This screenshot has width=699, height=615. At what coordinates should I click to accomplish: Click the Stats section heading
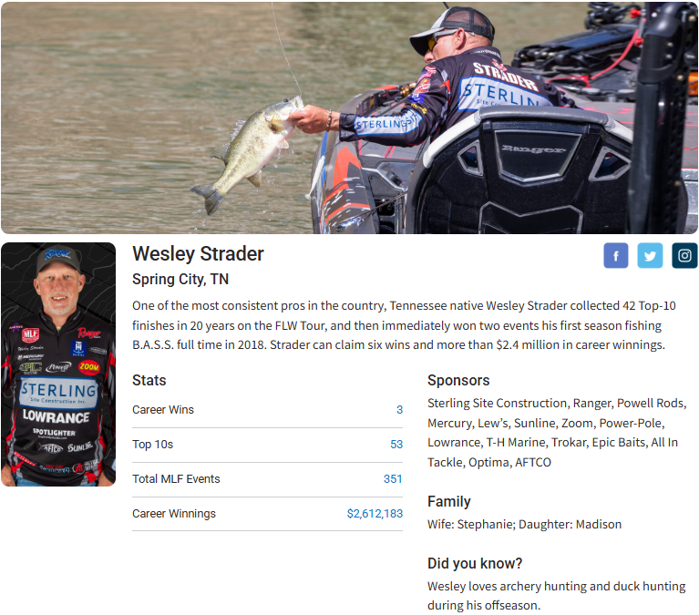tap(149, 380)
